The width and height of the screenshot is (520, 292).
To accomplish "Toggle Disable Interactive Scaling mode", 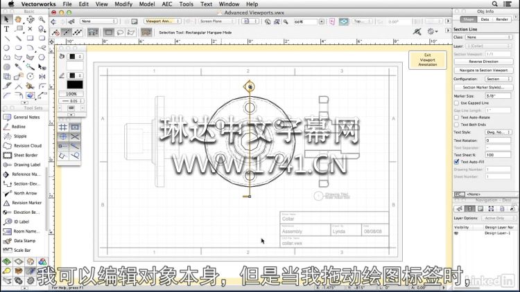I will pos(55,33).
